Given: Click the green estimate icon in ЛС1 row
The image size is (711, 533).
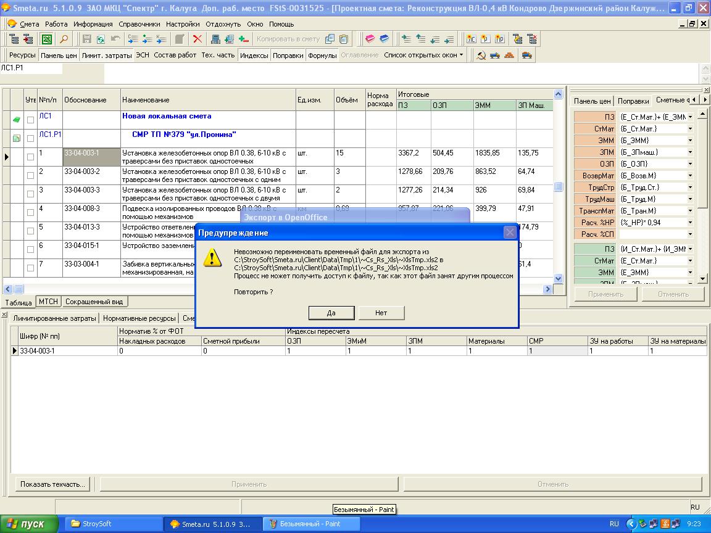Looking at the screenshot, I should point(16,120).
